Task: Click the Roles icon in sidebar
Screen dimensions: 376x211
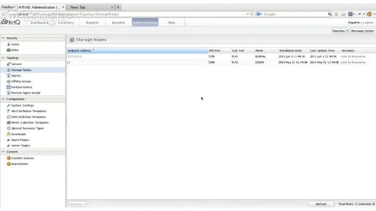Action: tap(8, 50)
